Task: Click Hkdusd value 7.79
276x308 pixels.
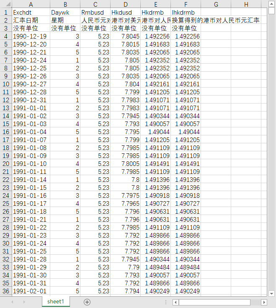Action: 126,267
